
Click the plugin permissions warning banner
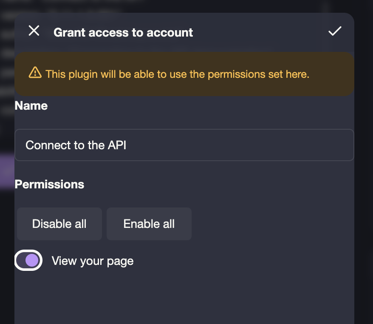pyautogui.click(x=184, y=74)
